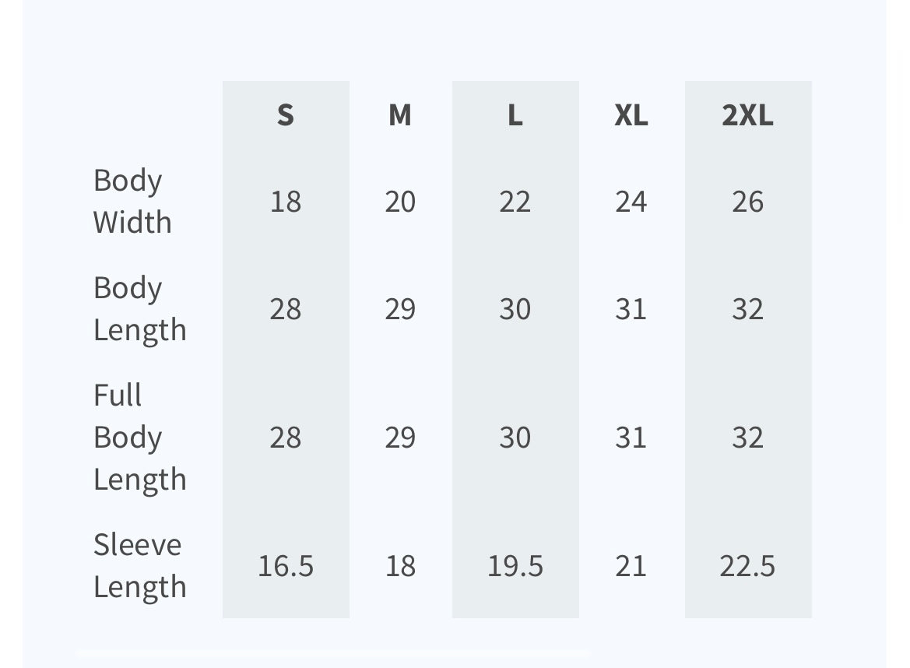
Task: Click the Sleeve Length value 19.5
Action: click(515, 566)
